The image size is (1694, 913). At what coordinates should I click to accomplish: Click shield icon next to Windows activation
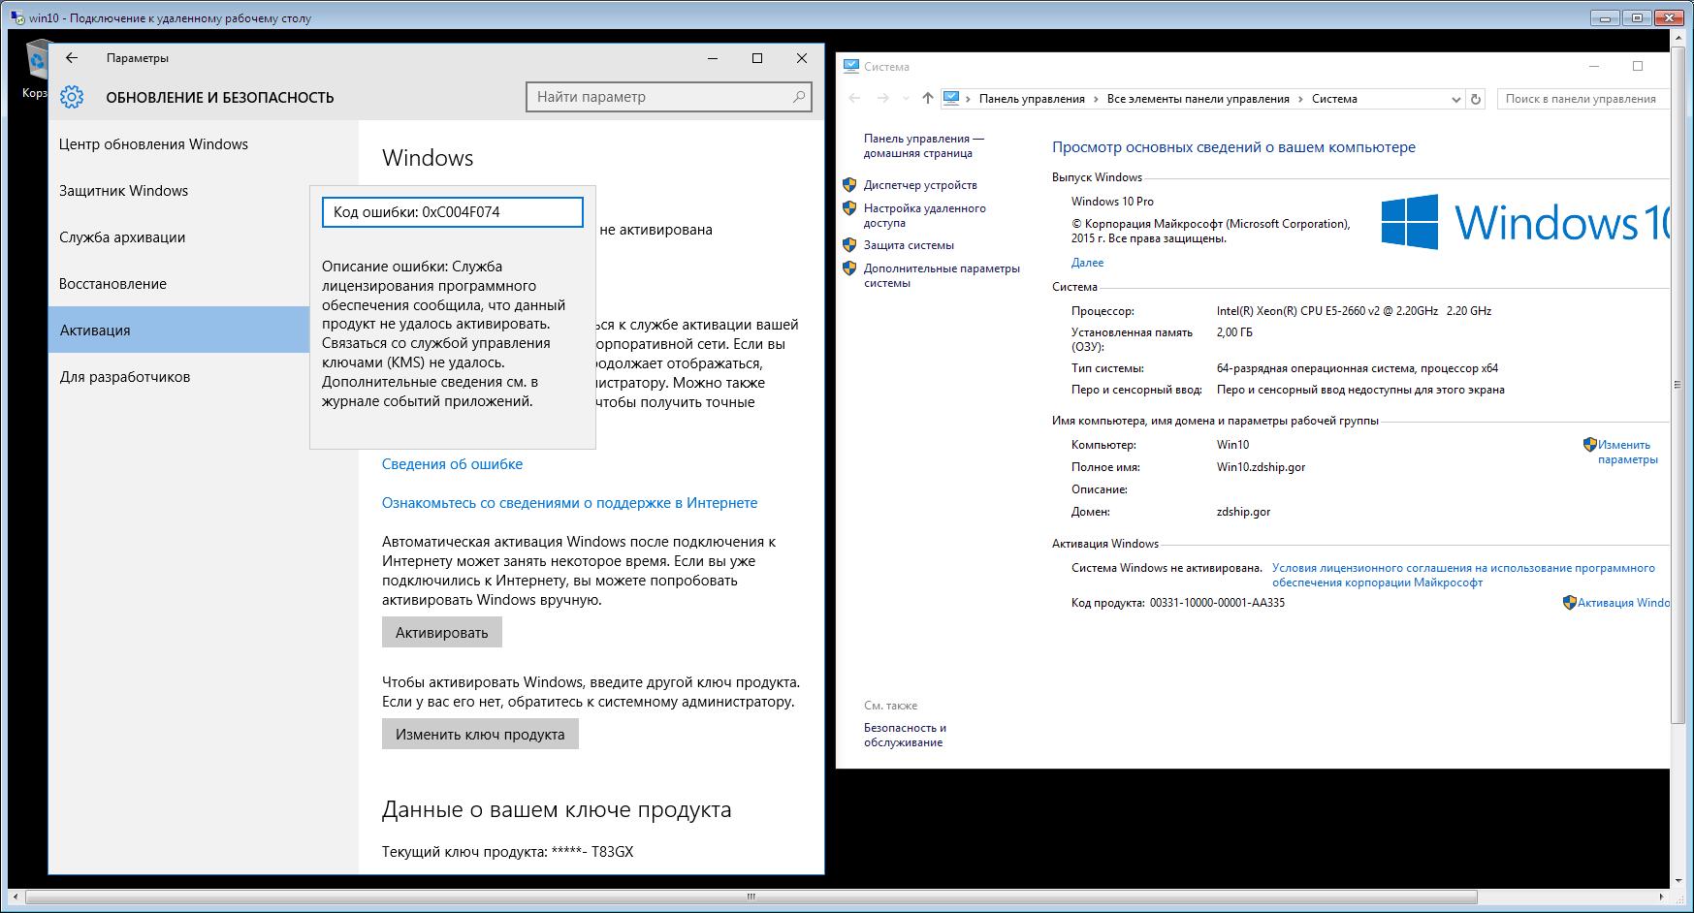1570,602
